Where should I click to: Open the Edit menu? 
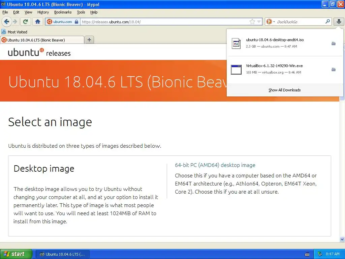[x=16, y=12]
